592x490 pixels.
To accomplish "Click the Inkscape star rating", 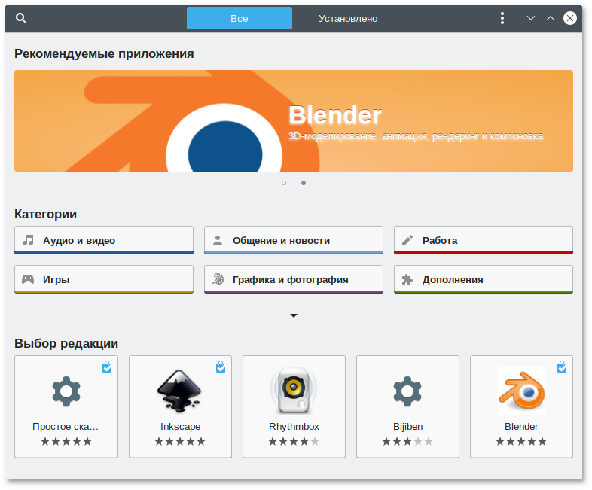I will pyautogui.click(x=180, y=441).
